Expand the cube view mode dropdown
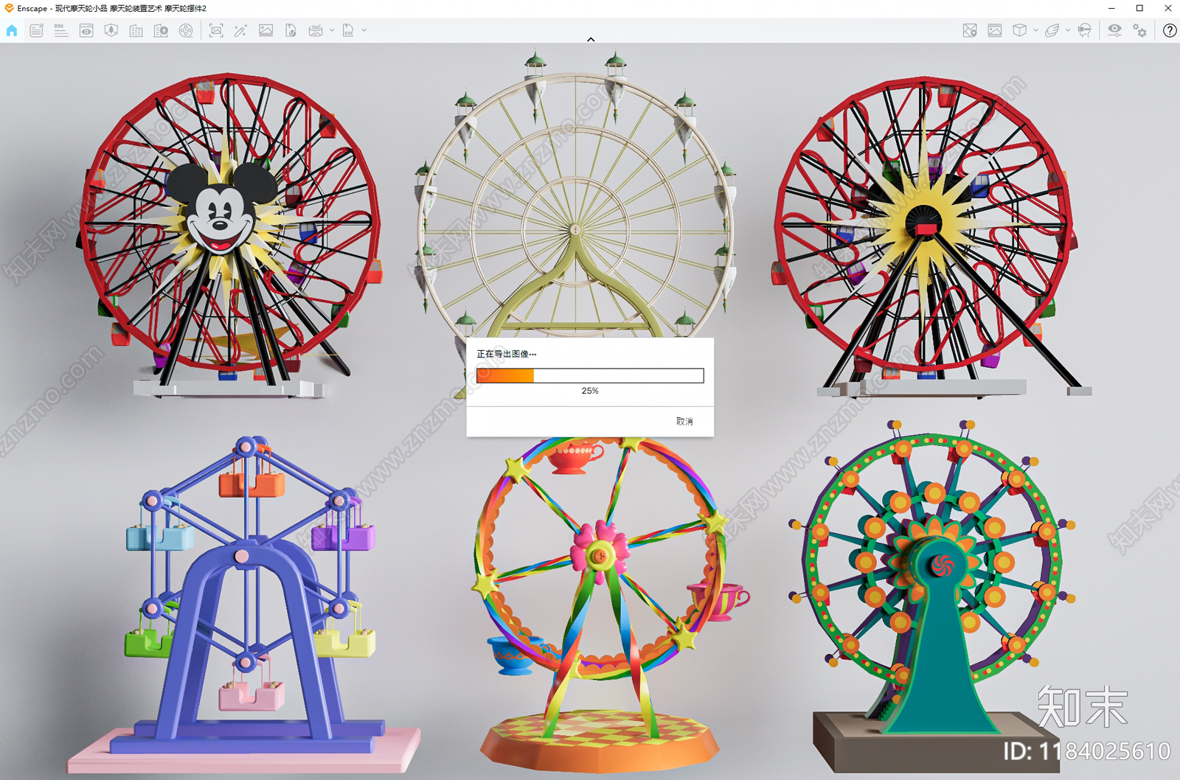The height and width of the screenshot is (780, 1180). pyautogui.click(x=1035, y=30)
